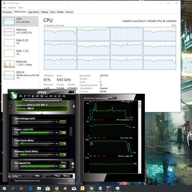Click the Core Clock value field
The image size is (192, 192).
(x=63, y=144)
